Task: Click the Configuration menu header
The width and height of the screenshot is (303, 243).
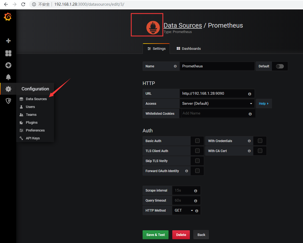Action: coord(35,89)
